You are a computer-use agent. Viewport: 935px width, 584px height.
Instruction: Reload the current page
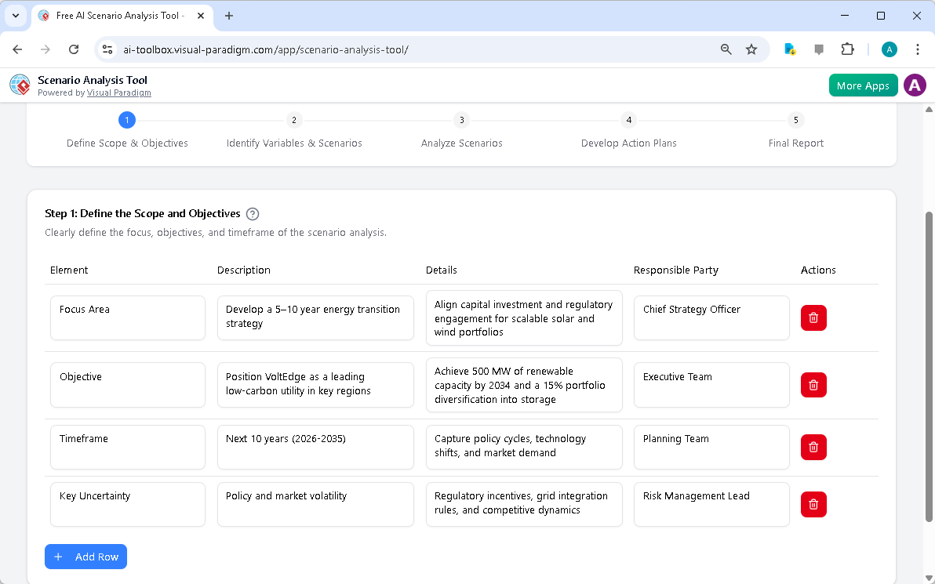(x=73, y=49)
